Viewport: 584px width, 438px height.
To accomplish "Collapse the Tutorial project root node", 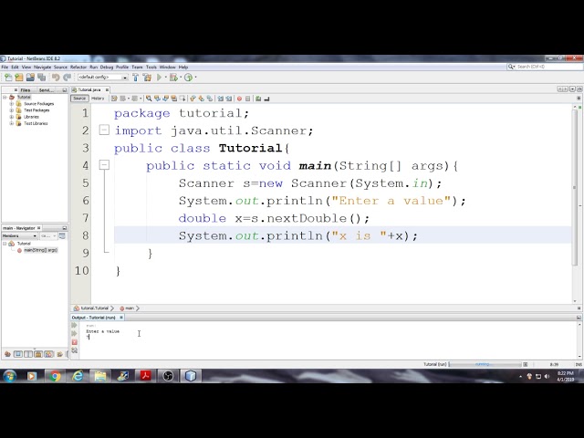I will coord(5,98).
